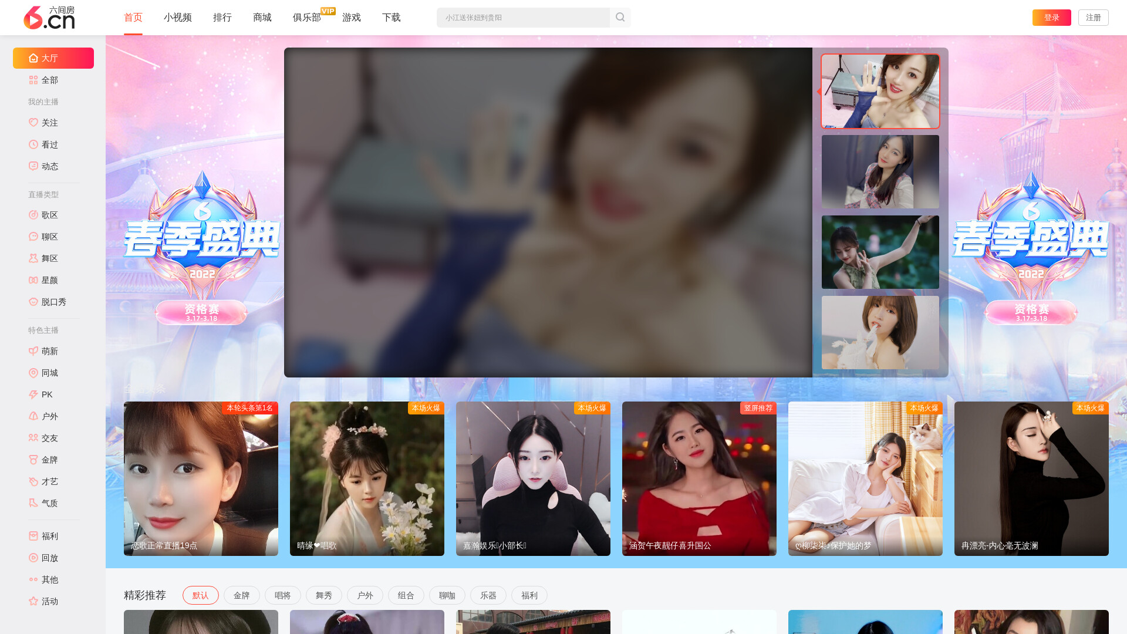Click the 动态 chat icon
This screenshot has width=1127, height=634.
point(33,166)
